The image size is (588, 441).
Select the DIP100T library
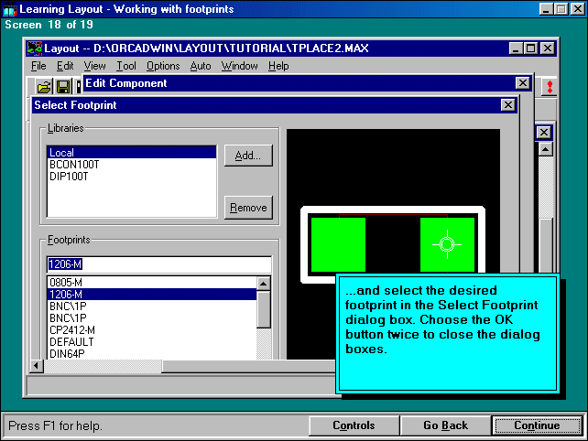pos(68,177)
